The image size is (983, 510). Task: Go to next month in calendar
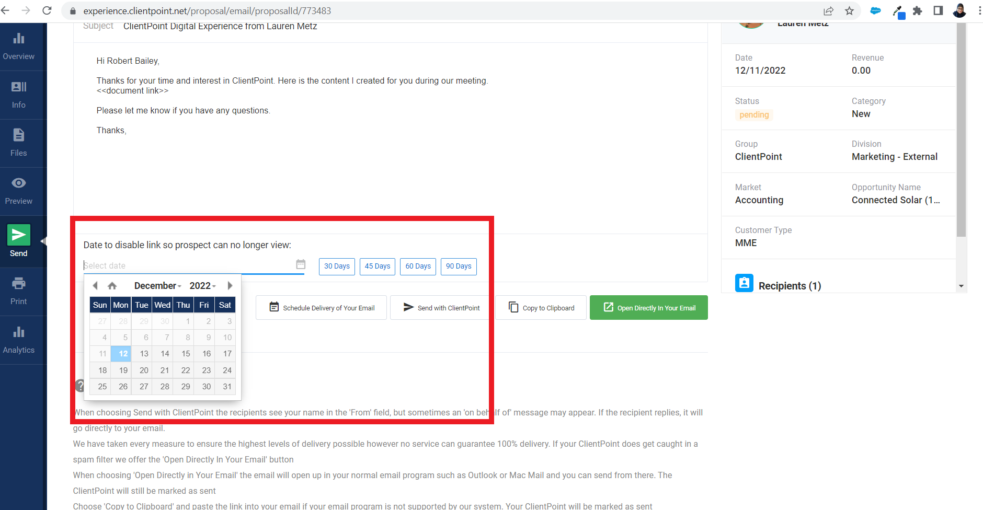[x=230, y=285]
